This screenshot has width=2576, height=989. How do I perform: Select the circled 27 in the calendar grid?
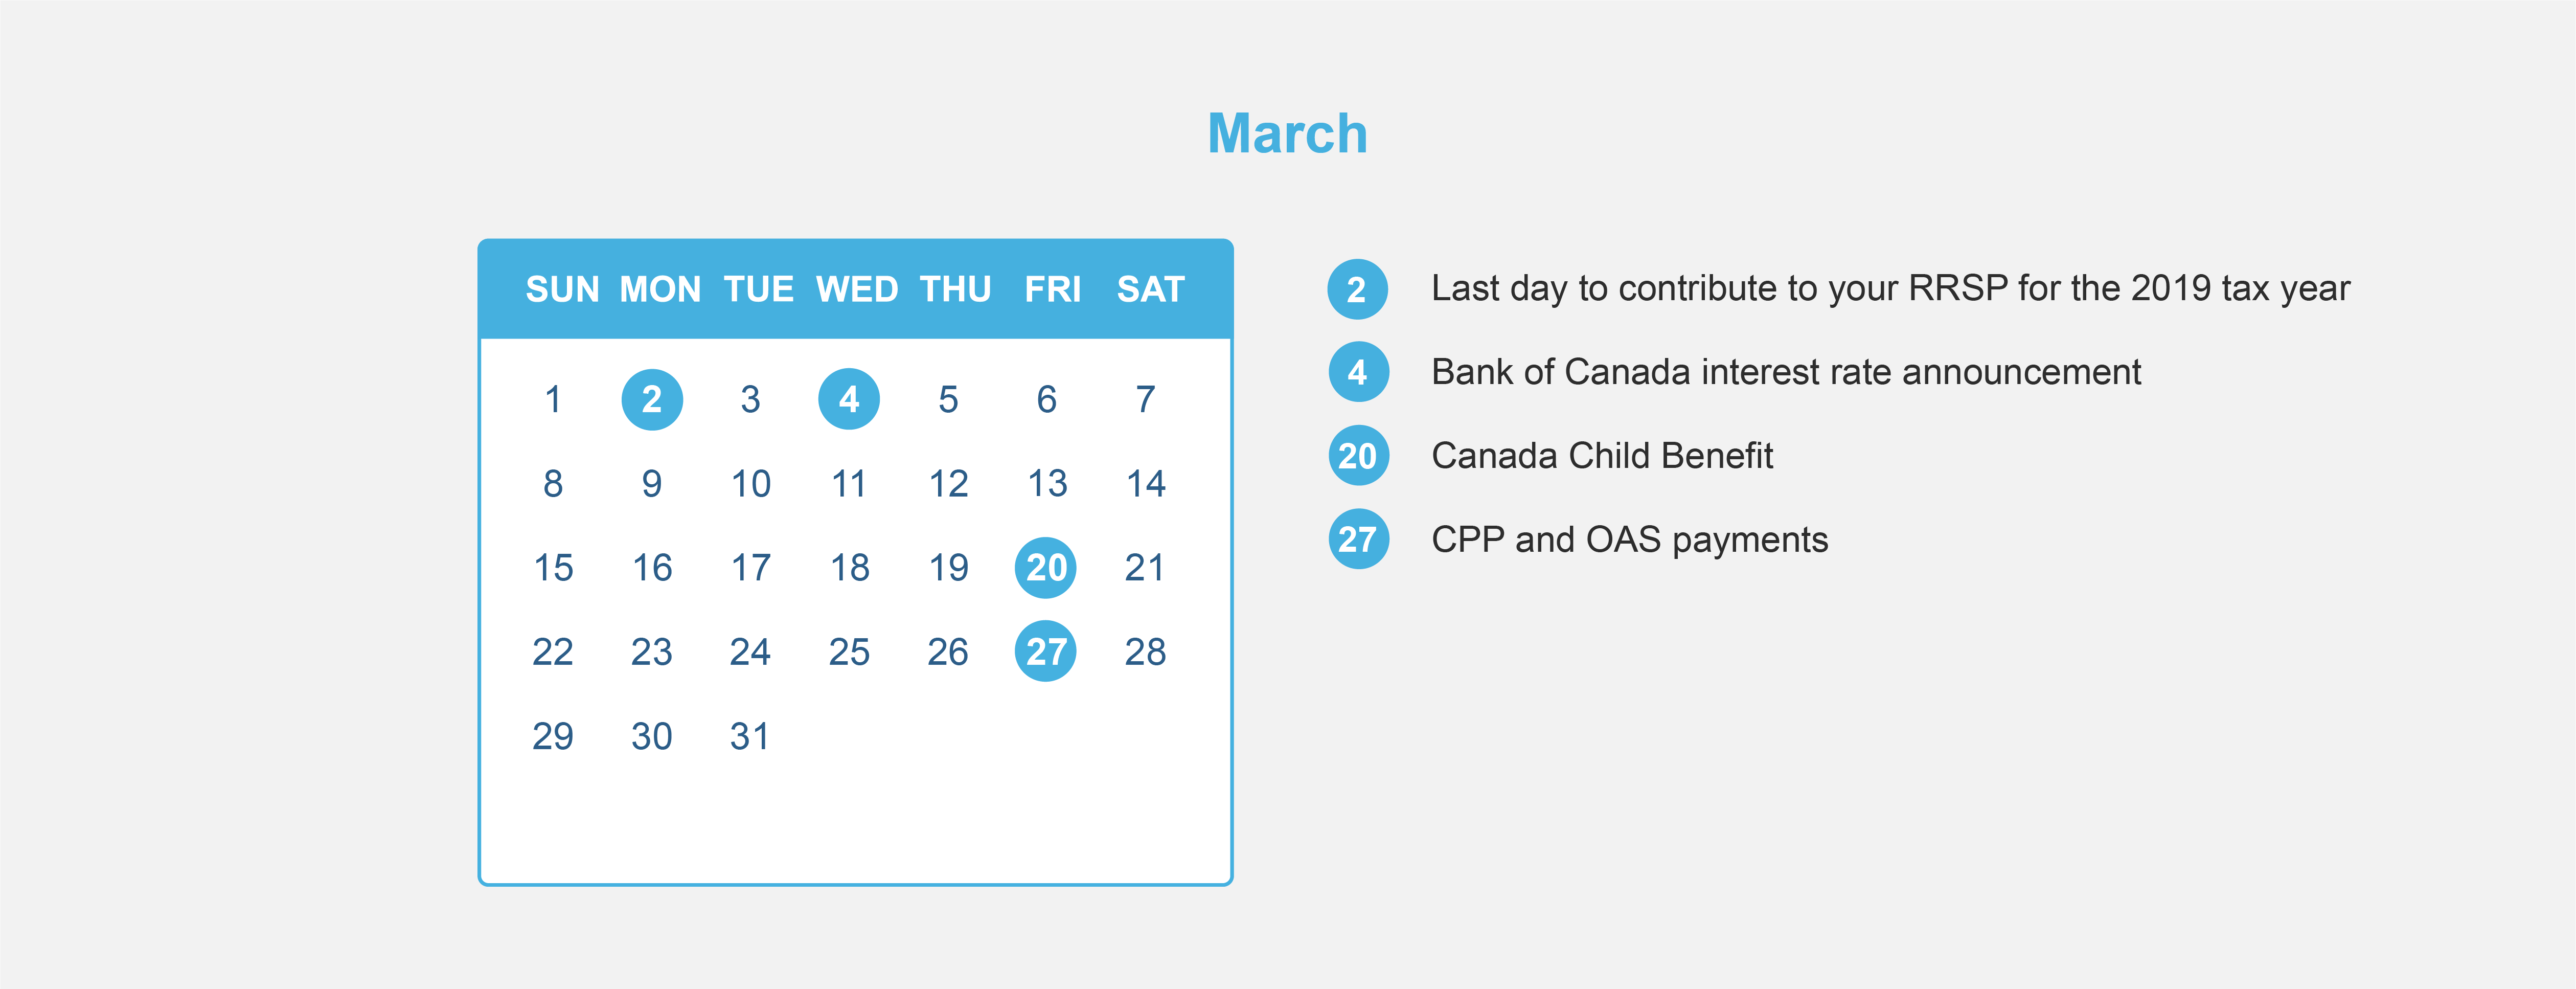1046,652
